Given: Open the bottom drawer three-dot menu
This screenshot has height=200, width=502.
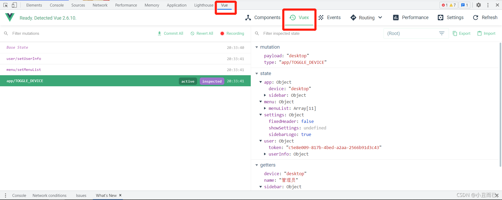Looking at the screenshot, I should (5, 195).
